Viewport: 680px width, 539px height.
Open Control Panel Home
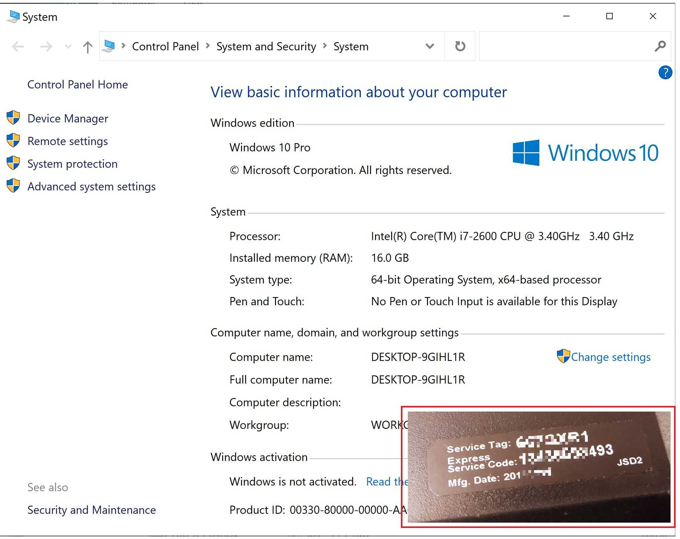point(78,85)
